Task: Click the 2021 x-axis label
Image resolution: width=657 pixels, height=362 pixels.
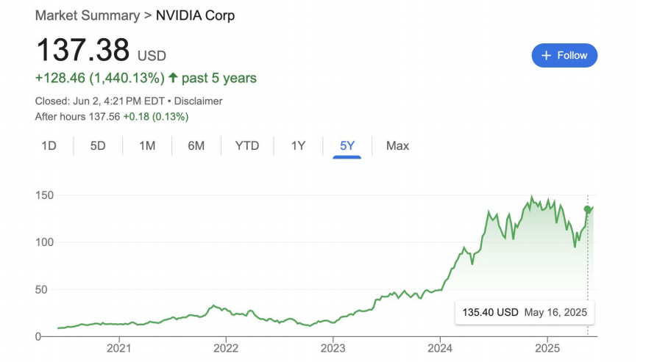Action: tap(119, 348)
